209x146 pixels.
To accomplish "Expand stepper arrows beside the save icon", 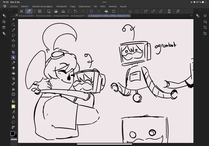I will click(x=69, y=11).
